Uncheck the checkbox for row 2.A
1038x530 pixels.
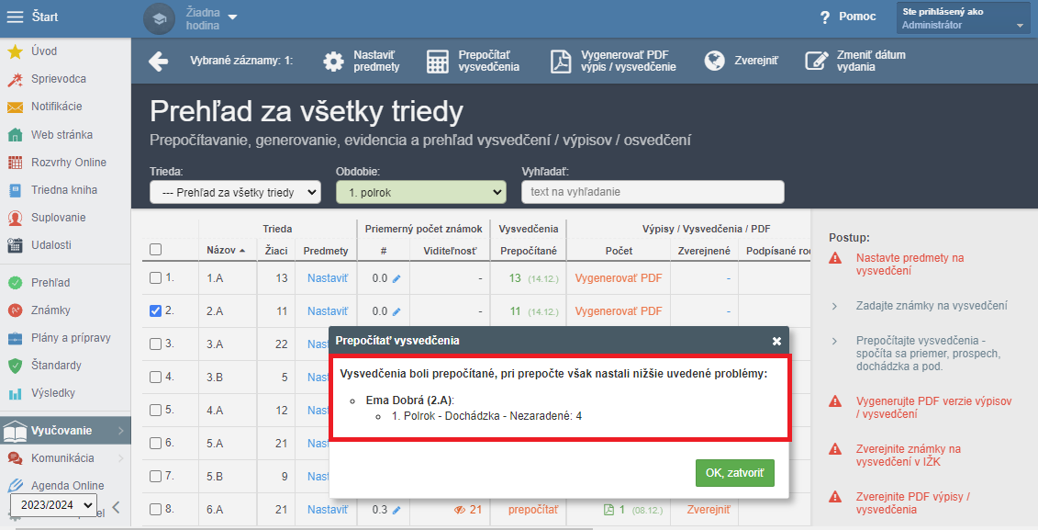156,310
